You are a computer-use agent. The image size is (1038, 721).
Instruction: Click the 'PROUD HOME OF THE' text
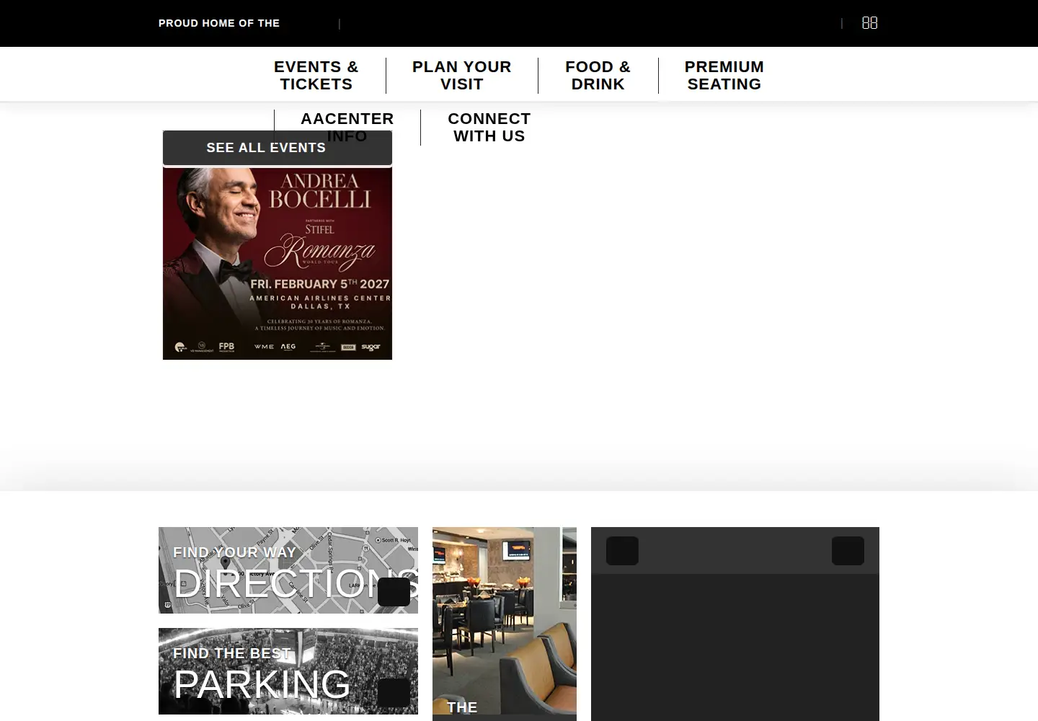click(219, 23)
